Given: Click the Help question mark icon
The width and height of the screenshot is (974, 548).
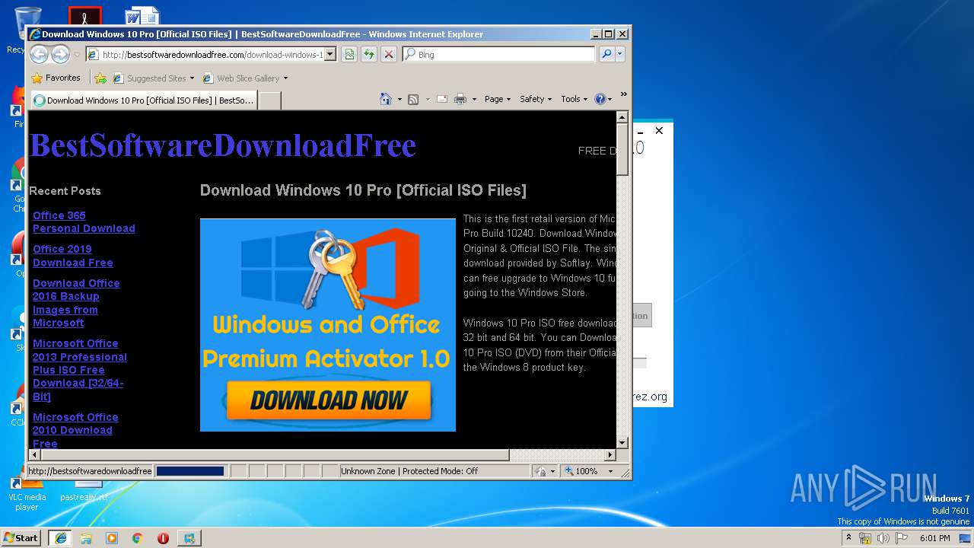Looking at the screenshot, I should (600, 99).
